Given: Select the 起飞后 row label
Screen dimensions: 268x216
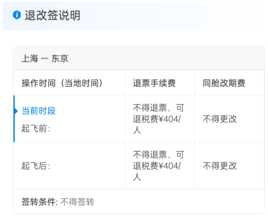Looking at the screenshot, I should pos(36,166).
